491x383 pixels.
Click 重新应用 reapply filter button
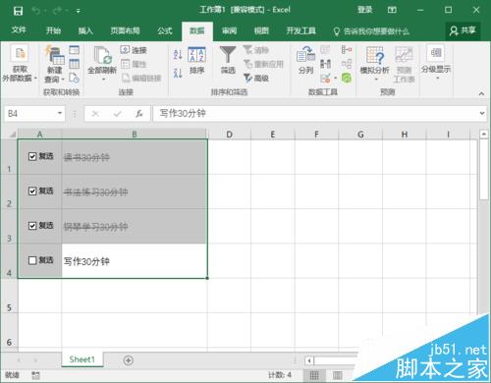point(263,64)
